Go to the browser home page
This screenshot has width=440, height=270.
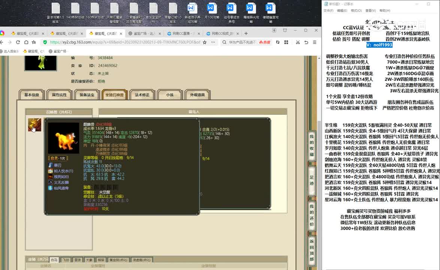(x=26, y=42)
